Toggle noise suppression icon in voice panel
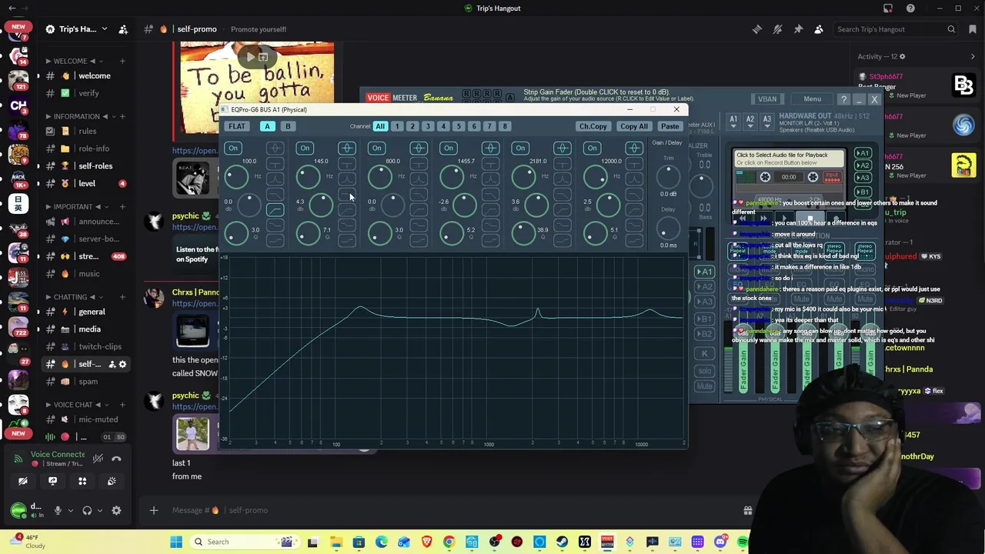 point(98,459)
